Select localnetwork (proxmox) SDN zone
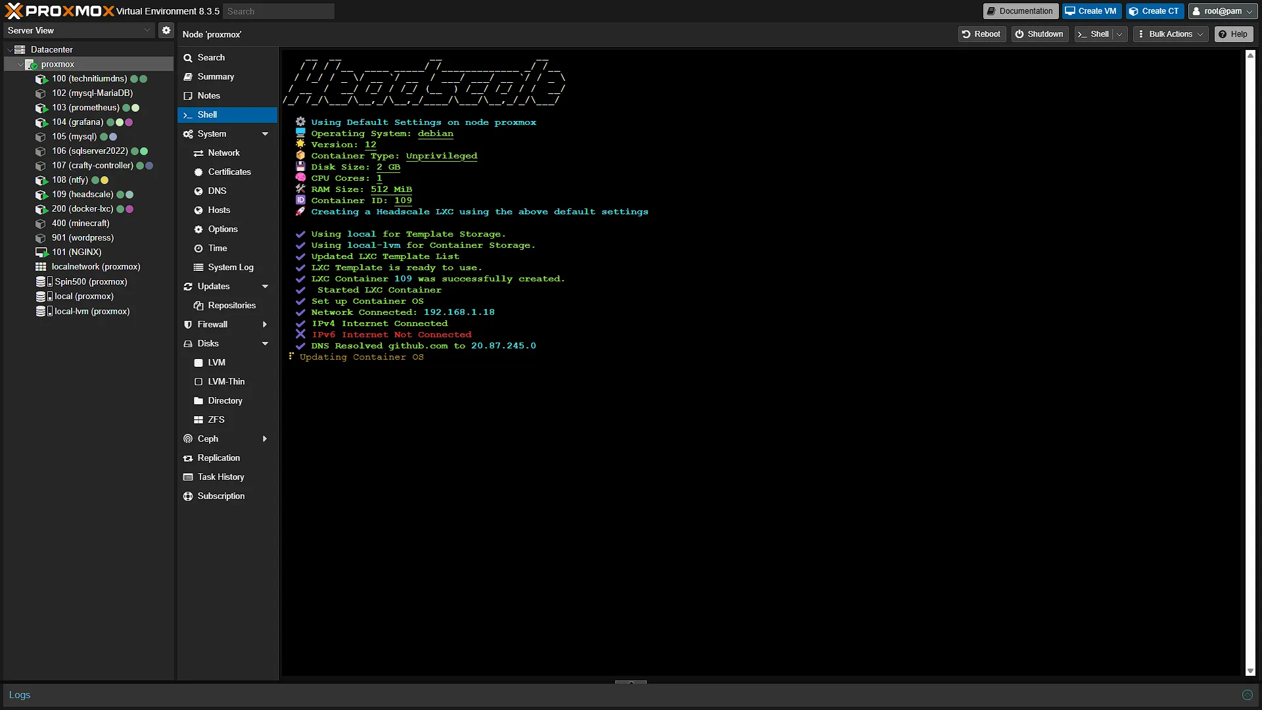Viewport: 1262px width, 710px height. (x=96, y=267)
